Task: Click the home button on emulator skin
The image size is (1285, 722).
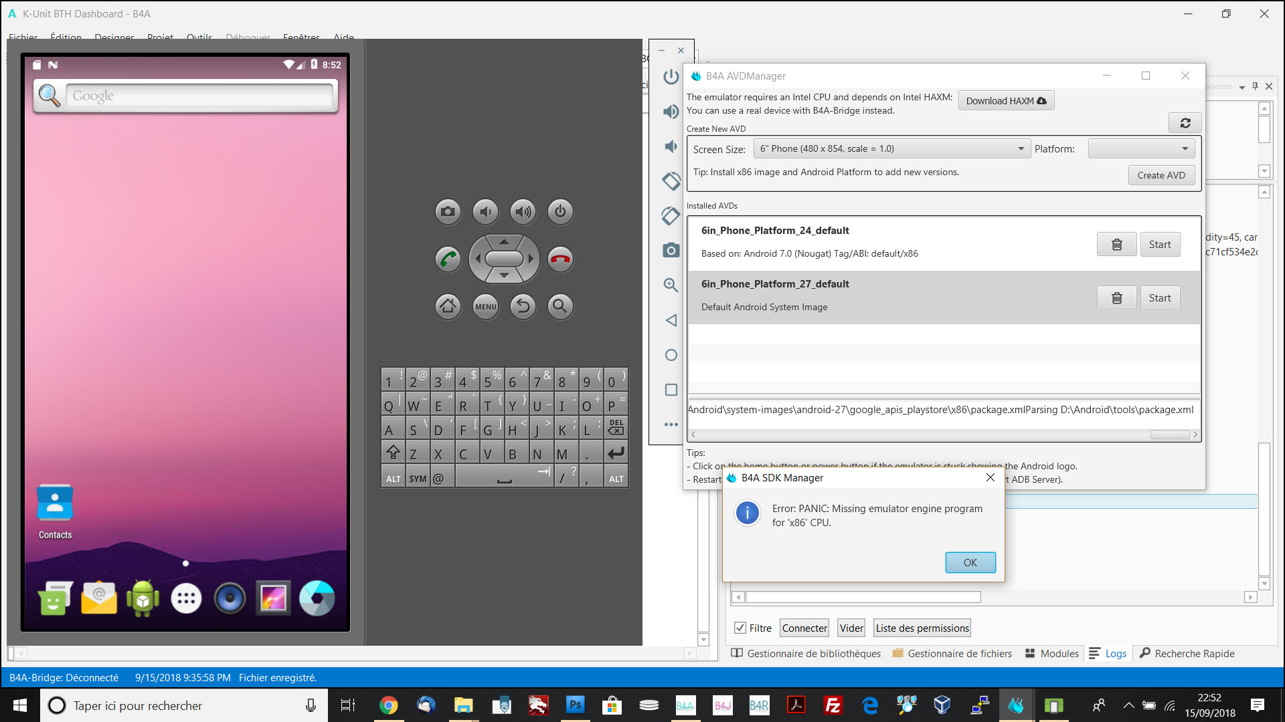Action: [448, 307]
